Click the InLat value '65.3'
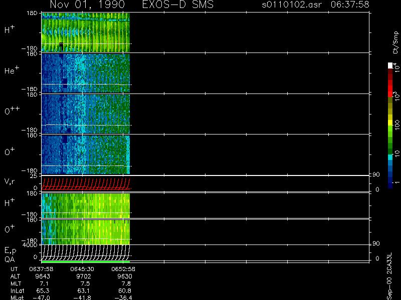This screenshot has width=401, height=300. click(x=43, y=290)
